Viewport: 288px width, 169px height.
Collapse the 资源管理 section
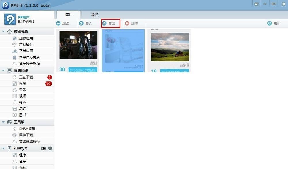coord(3,70)
